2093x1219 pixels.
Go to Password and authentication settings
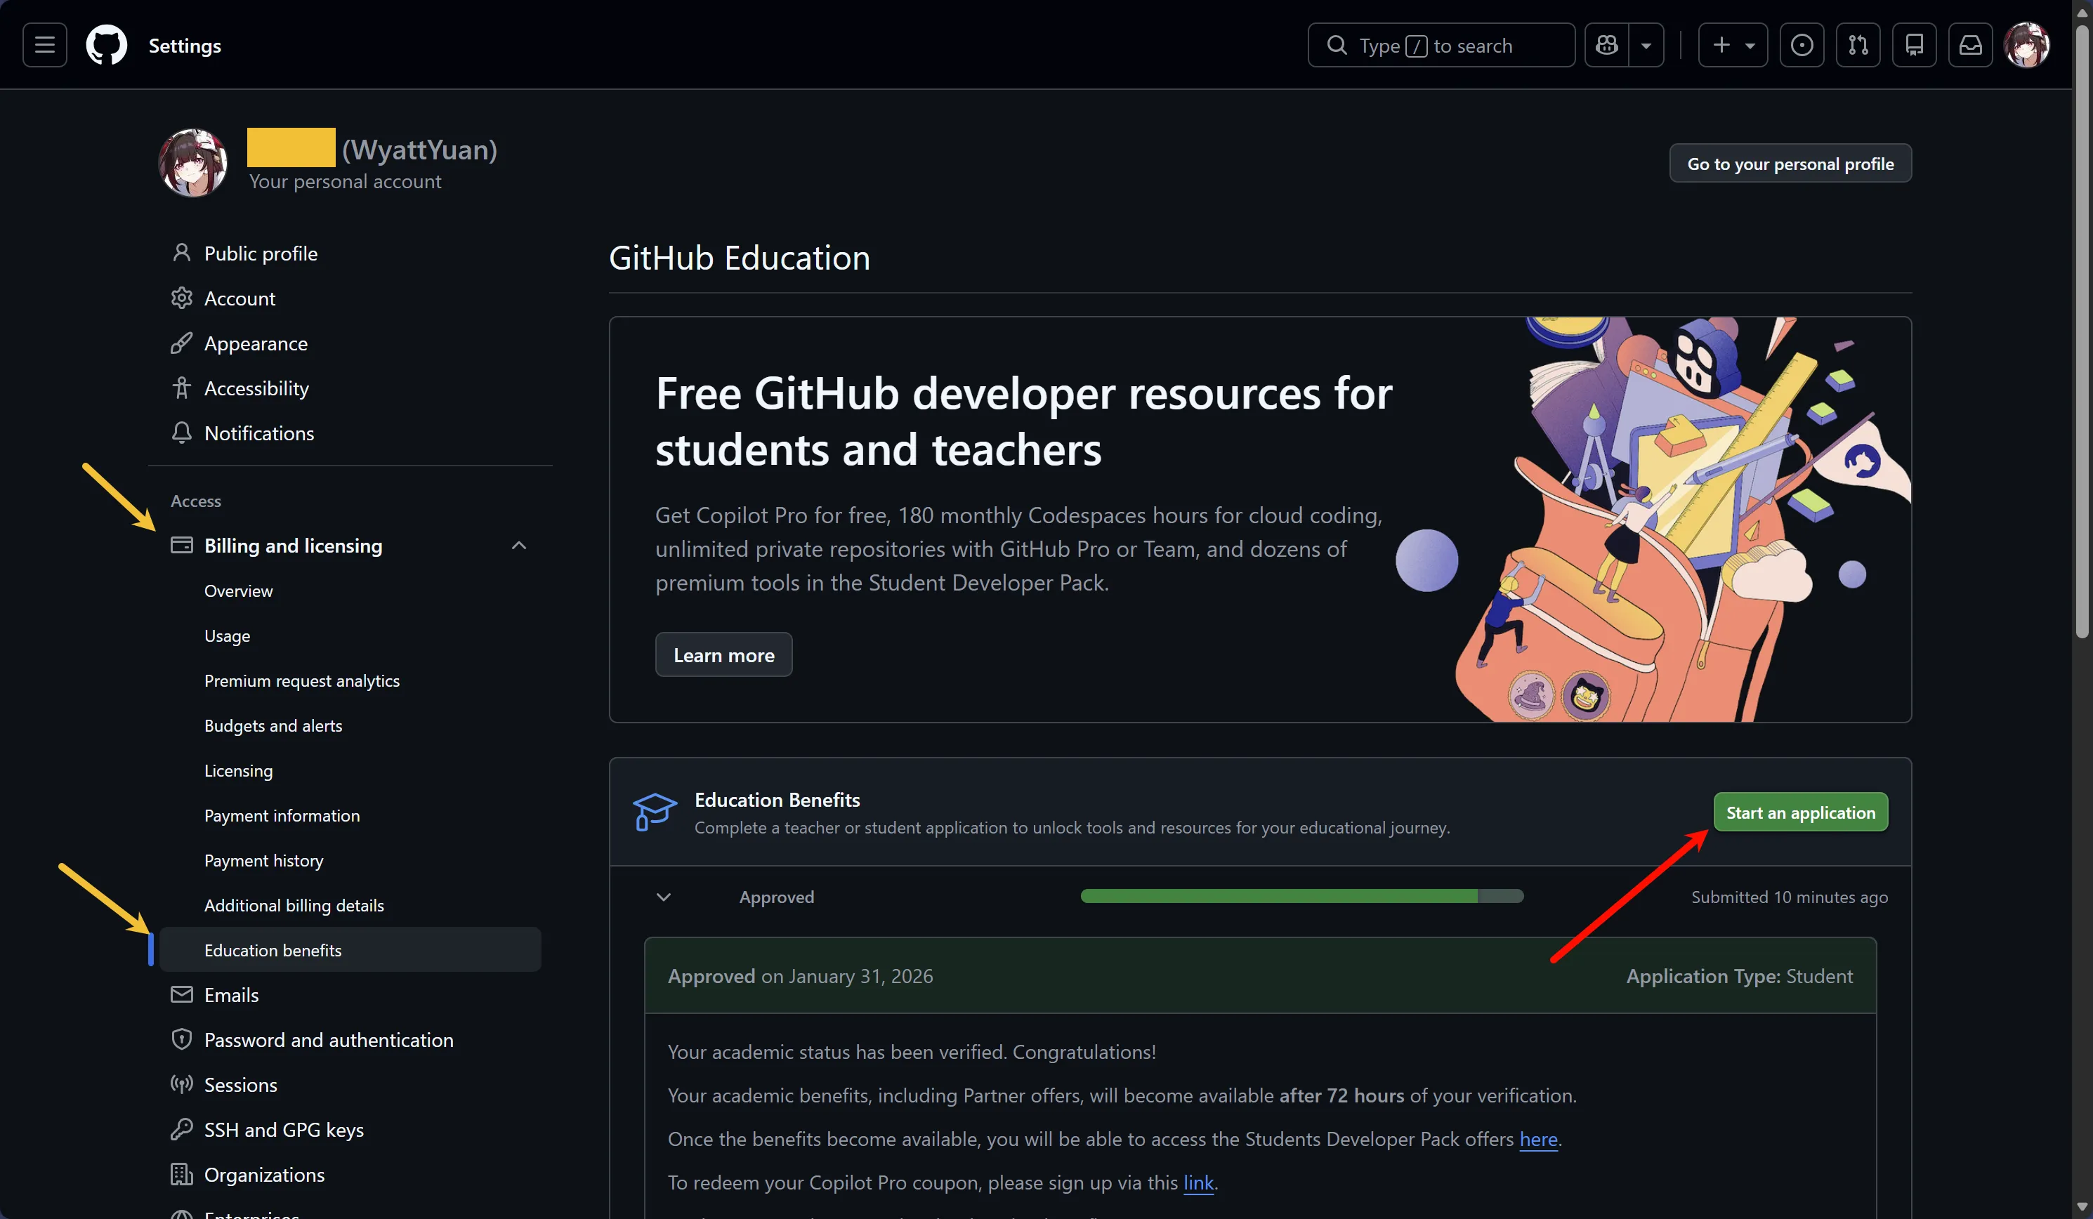tap(328, 1040)
